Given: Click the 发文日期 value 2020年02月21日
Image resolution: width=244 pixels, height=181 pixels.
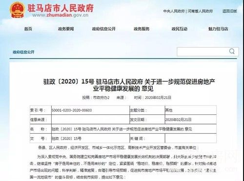Looking at the screenshot, I should 178,120.
